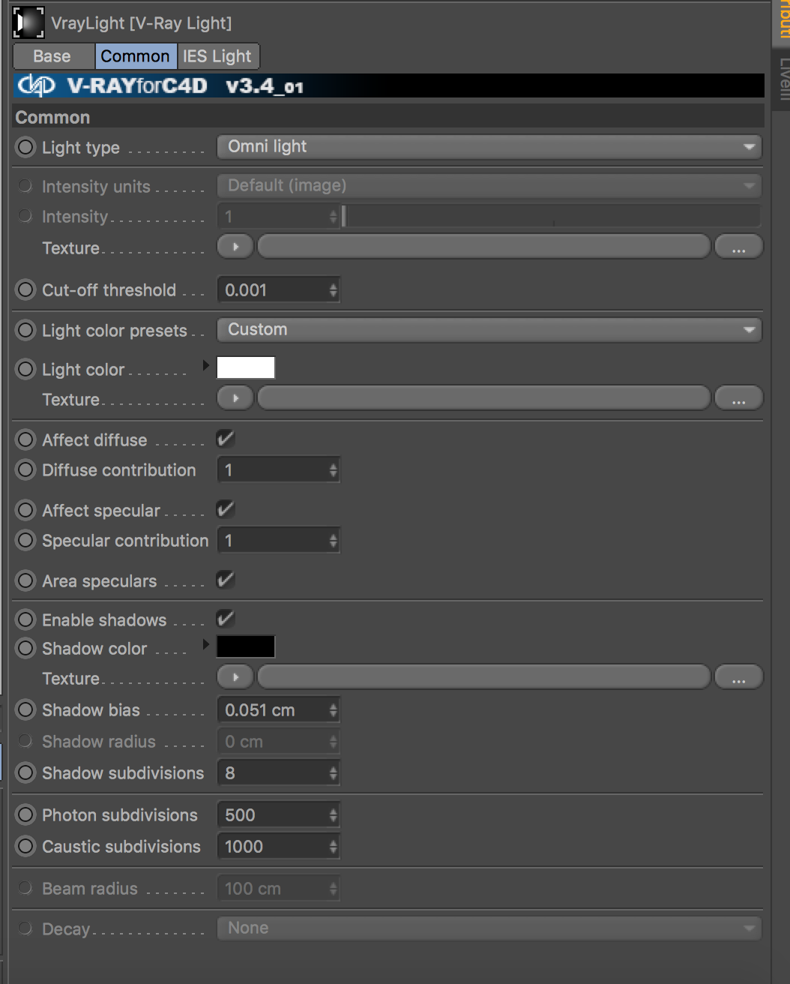This screenshot has width=790, height=984.
Task: Open the Light color texture arrow menu
Action: point(235,398)
